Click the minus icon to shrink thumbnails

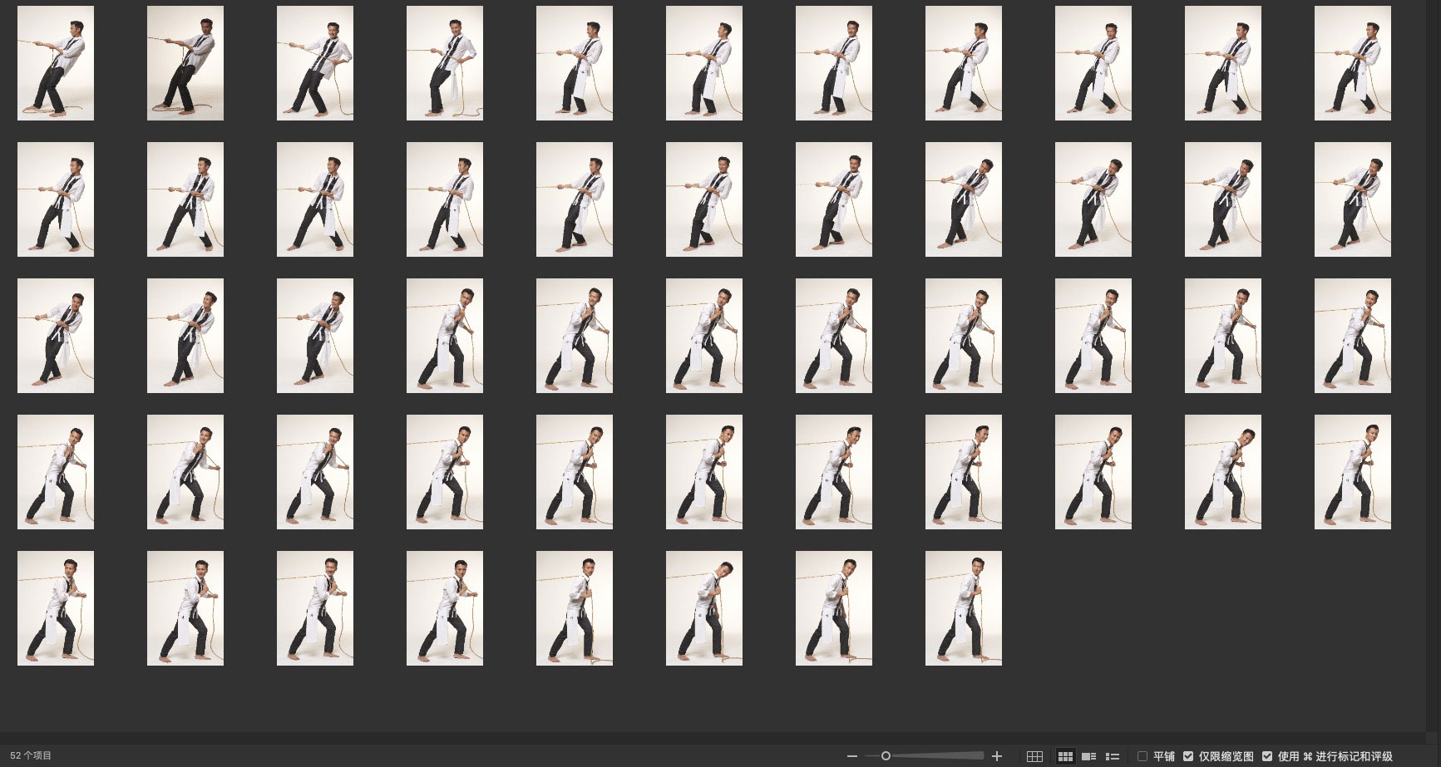coord(851,756)
